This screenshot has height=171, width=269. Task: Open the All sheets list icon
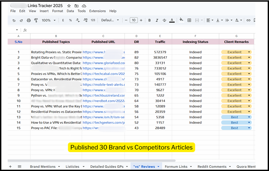(x=20, y=166)
